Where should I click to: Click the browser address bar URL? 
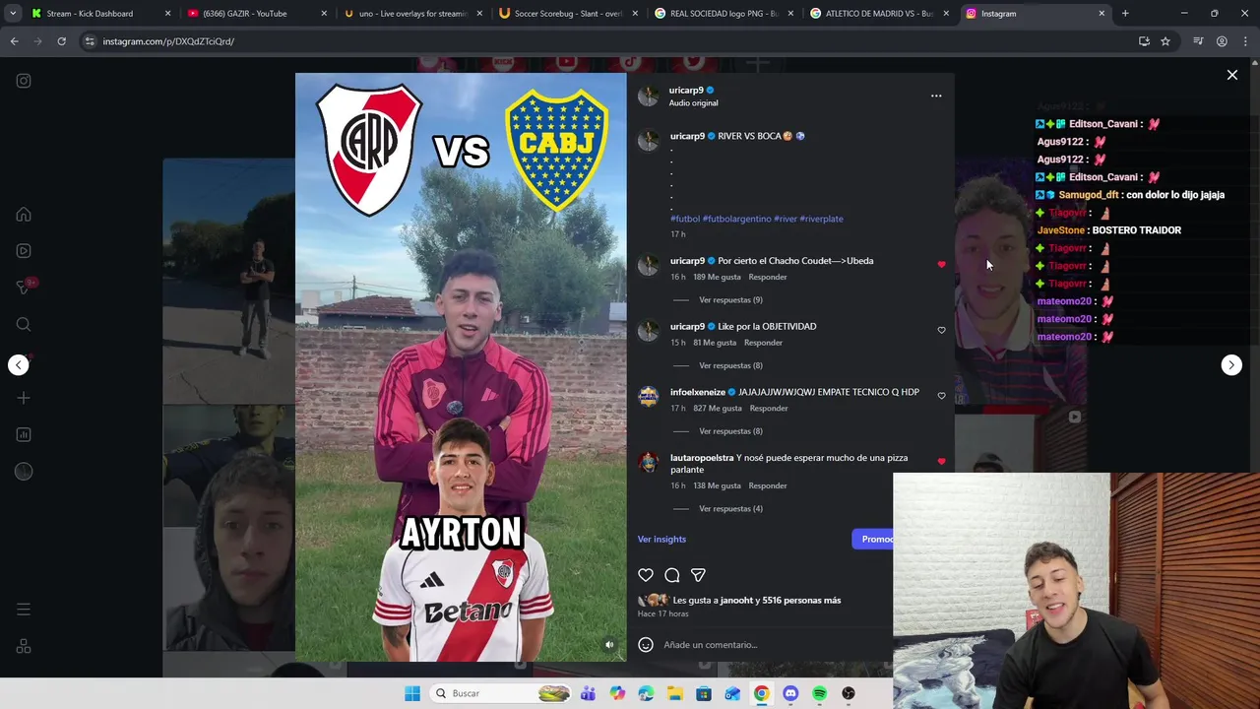pyautogui.click(x=168, y=41)
